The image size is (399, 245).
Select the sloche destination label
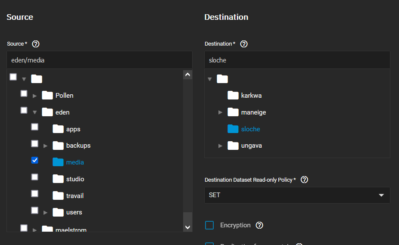[251, 129]
